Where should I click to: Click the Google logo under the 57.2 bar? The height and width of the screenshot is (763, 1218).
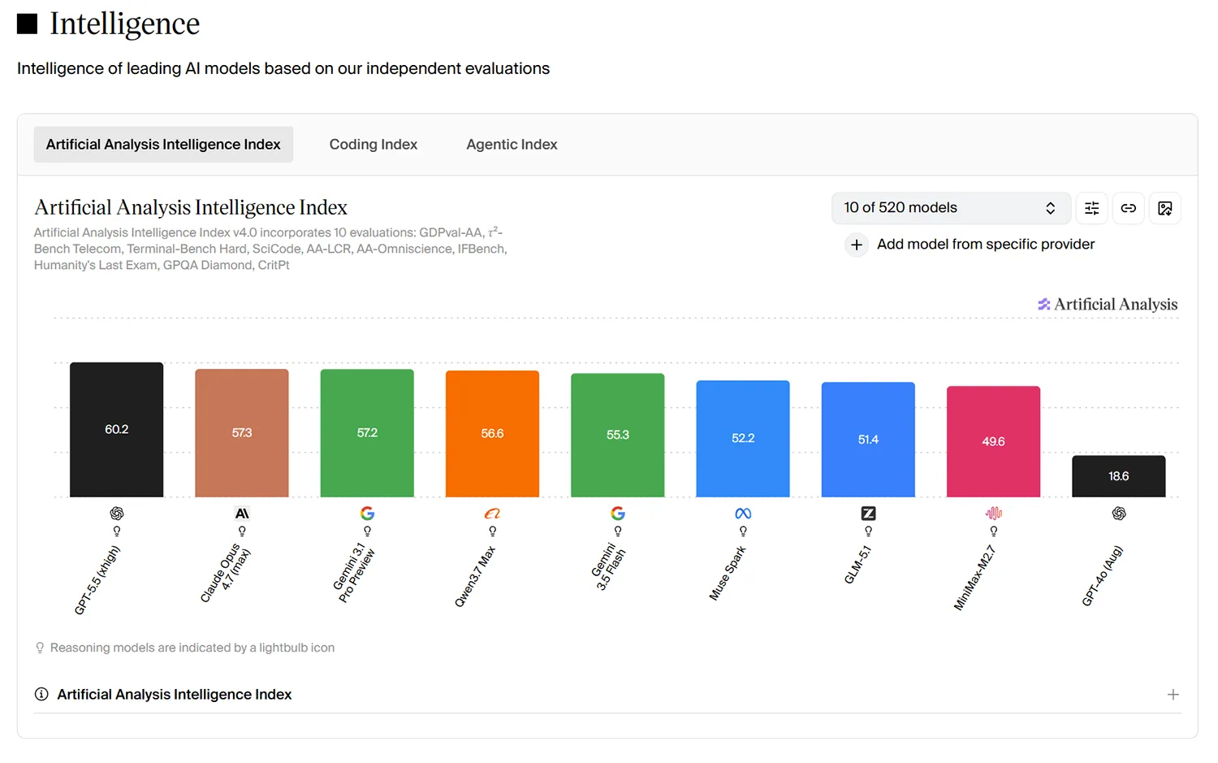click(368, 514)
